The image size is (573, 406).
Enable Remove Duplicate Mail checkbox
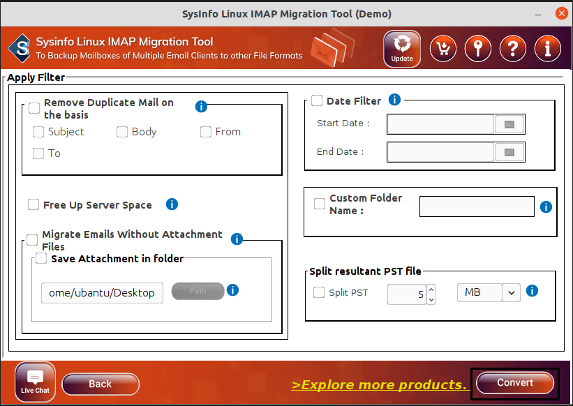coord(34,108)
